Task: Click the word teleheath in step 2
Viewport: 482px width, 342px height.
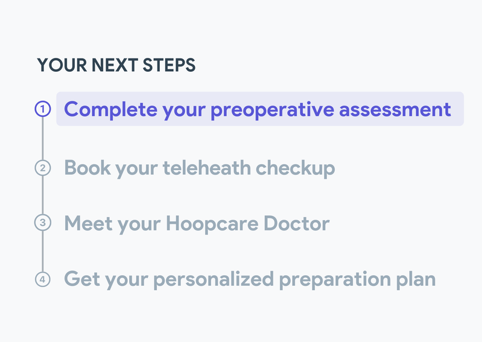Action: pos(206,168)
